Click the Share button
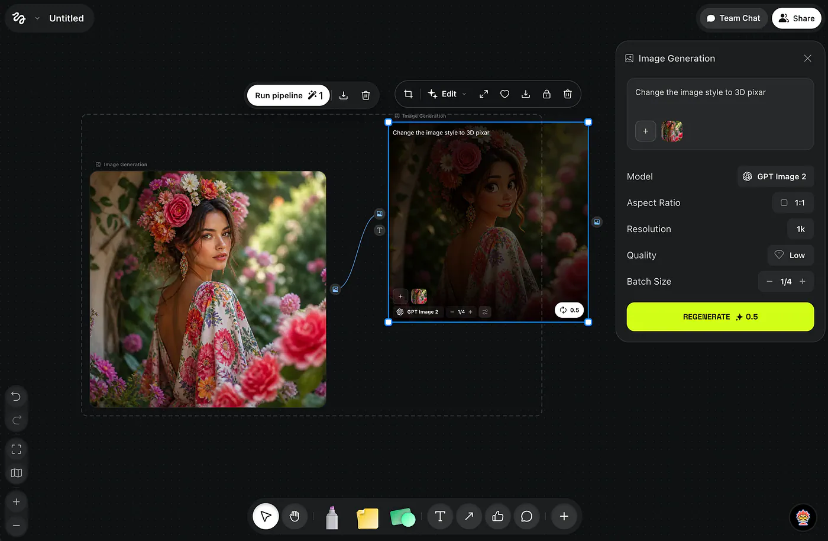This screenshot has height=541, width=828. click(x=797, y=18)
